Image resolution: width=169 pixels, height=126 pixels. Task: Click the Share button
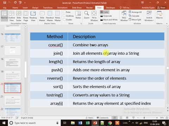(161, 8)
